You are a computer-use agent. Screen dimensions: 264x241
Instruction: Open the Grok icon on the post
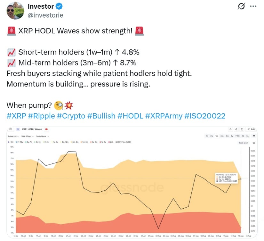click(241, 6)
